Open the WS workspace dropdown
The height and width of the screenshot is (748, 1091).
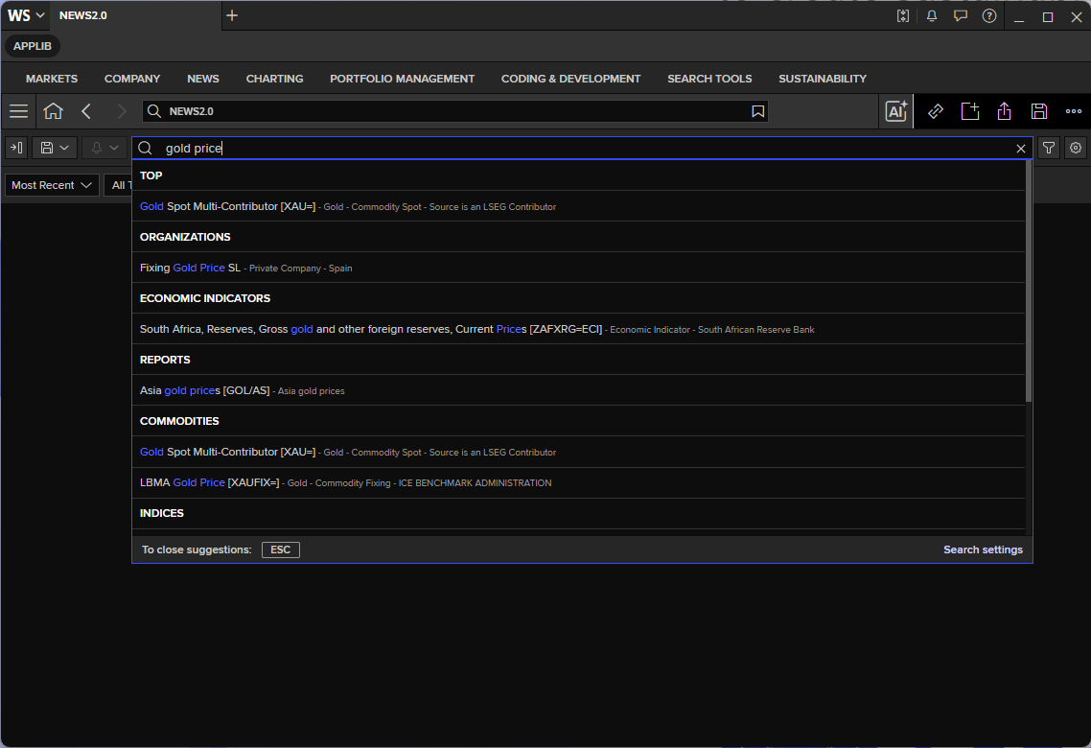[26, 15]
